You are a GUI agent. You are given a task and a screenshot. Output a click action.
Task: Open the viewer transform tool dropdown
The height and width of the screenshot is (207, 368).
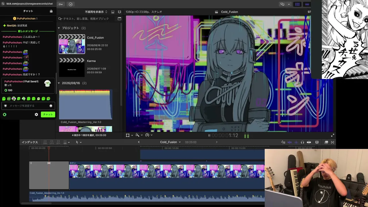tap(129, 135)
